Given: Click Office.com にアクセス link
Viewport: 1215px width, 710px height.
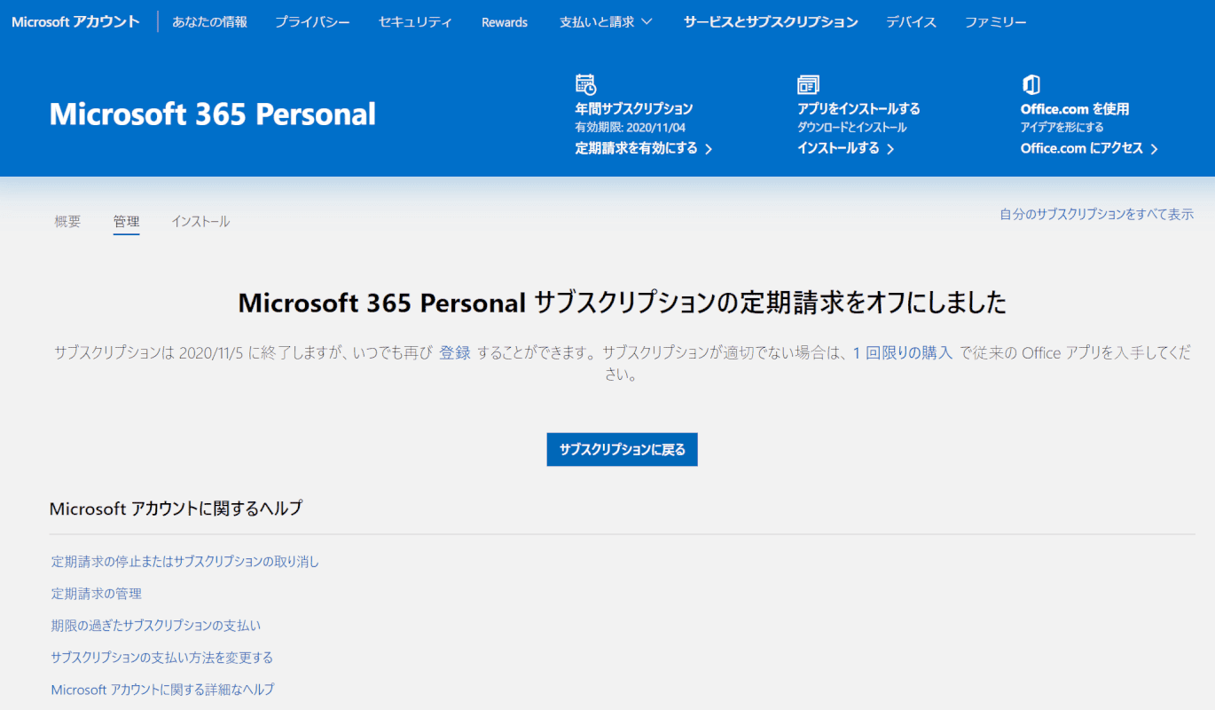Looking at the screenshot, I should coord(1090,149).
